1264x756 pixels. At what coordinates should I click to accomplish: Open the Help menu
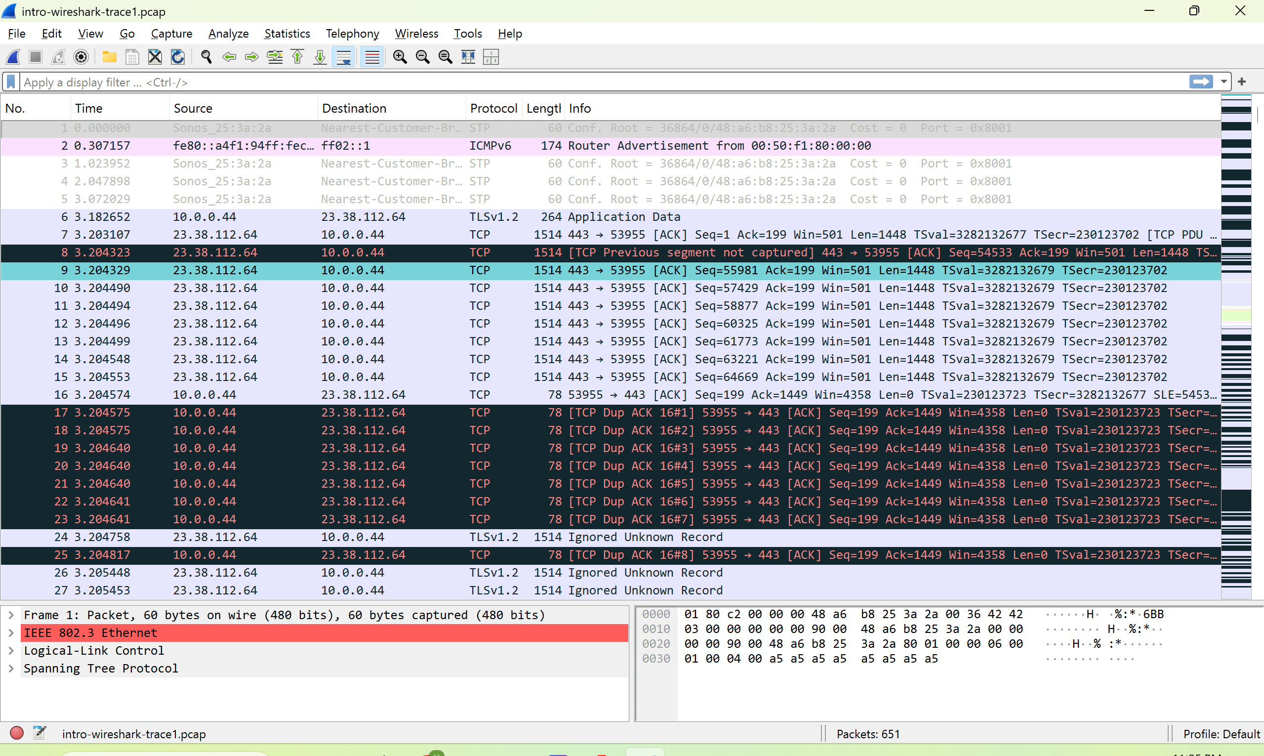[x=510, y=34]
